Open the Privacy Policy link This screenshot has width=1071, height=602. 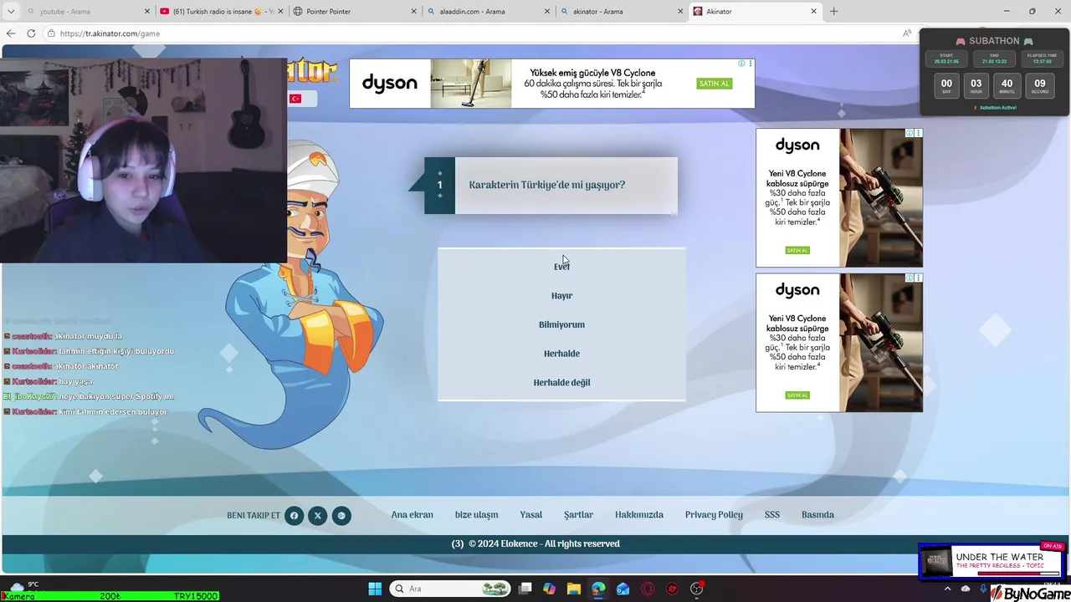pyautogui.click(x=714, y=515)
